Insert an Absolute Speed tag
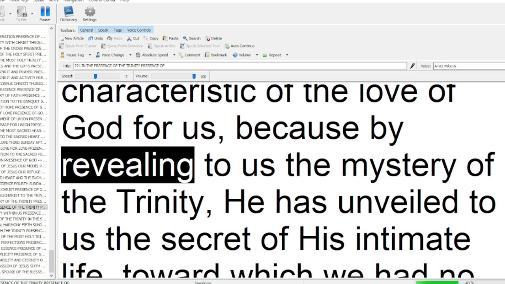This screenshot has width=505, height=284. pos(152,55)
